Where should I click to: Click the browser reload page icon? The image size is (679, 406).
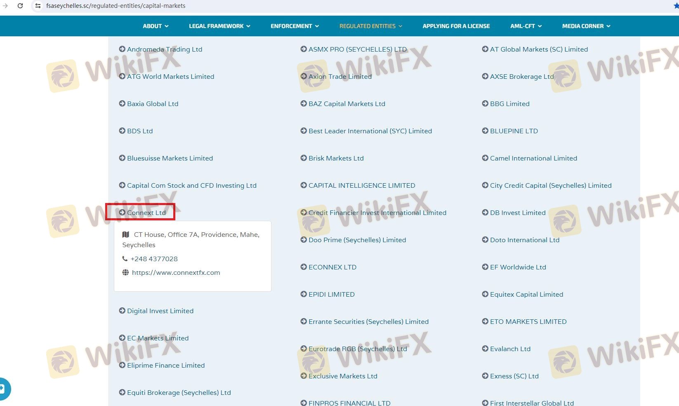[x=20, y=6]
